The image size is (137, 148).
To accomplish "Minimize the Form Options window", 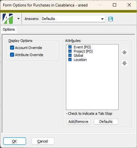I will pos(100,5).
